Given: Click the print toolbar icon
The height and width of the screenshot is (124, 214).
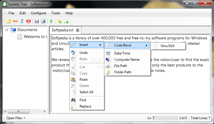Looking at the screenshot, I should pos(43,21).
